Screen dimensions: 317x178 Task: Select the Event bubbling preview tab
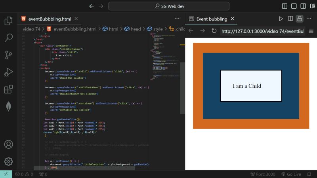tap(211, 19)
